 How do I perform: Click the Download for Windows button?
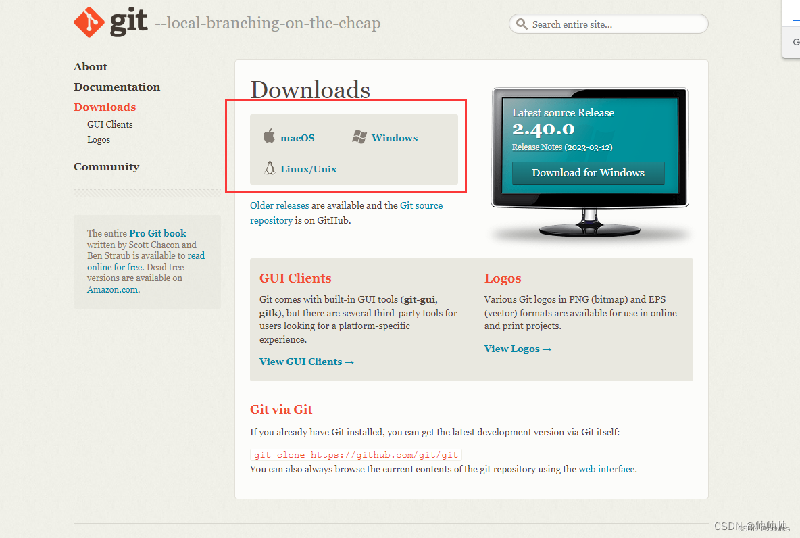[x=589, y=172]
